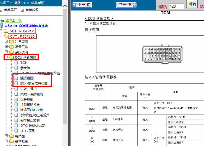The width and height of the screenshot is (204, 146).
Task: Click the ECU 诊断信息 open folder icon
Action: coord(12,57)
